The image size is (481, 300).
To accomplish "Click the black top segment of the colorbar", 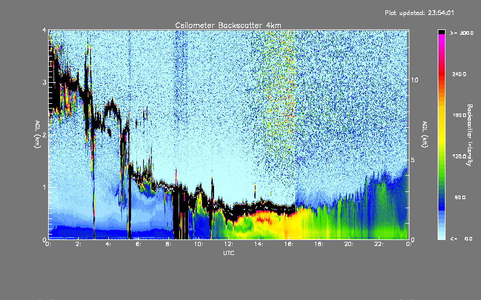I will [441, 32].
